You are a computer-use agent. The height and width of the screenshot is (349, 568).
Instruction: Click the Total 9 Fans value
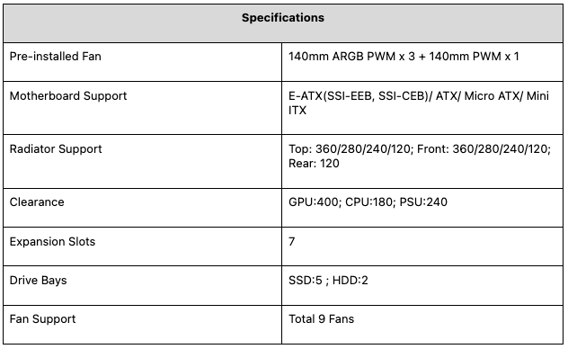click(322, 319)
